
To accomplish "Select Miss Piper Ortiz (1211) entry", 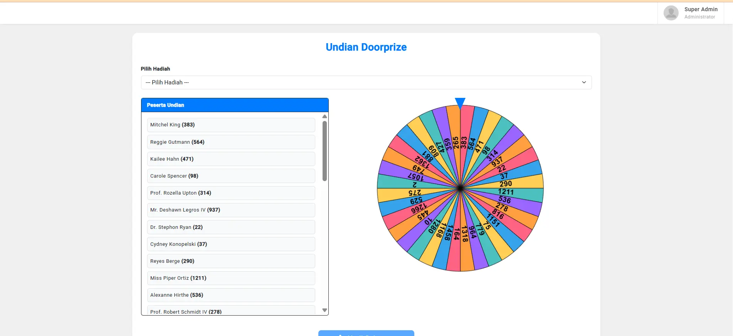I will tap(231, 278).
